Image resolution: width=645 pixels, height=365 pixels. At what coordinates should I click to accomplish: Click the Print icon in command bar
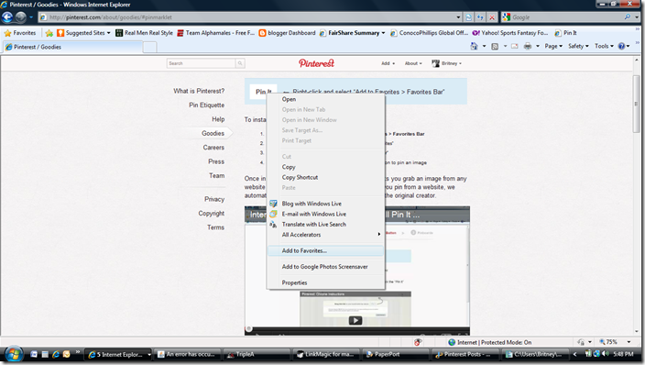[528, 46]
